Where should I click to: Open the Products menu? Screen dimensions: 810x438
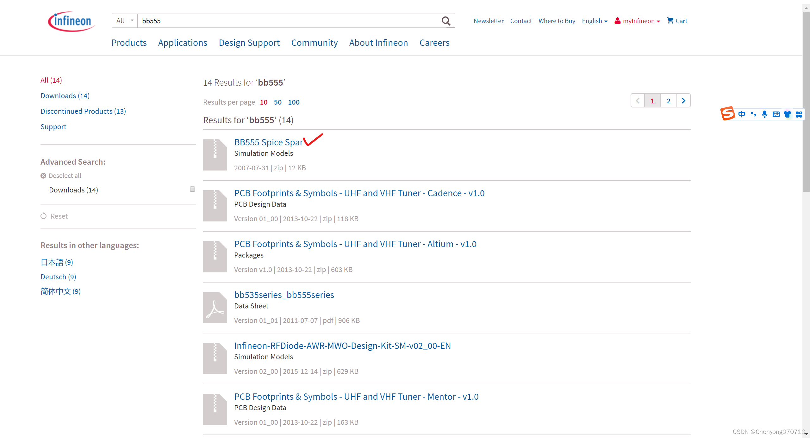point(129,43)
